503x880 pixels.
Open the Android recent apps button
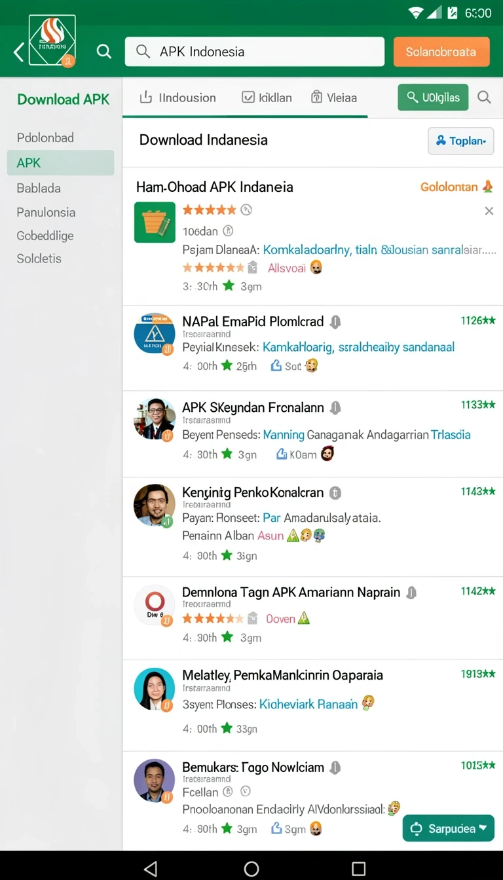[358, 868]
